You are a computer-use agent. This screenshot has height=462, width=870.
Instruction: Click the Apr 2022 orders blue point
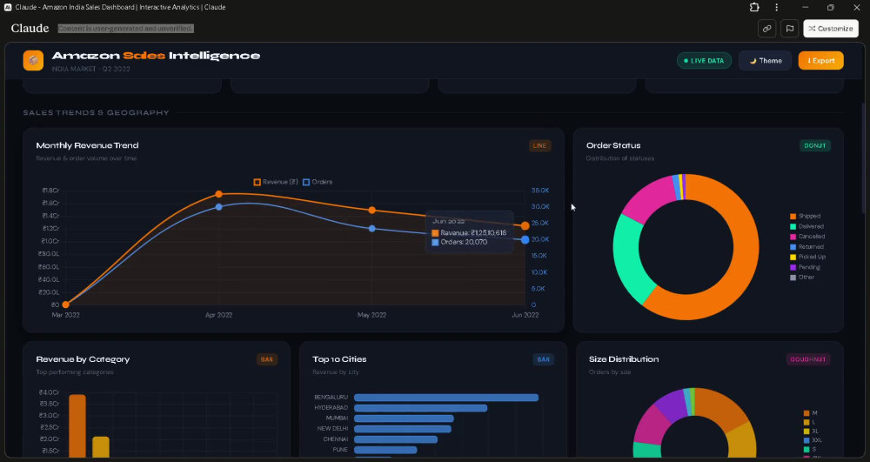pyautogui.click(x=218, y=207)
